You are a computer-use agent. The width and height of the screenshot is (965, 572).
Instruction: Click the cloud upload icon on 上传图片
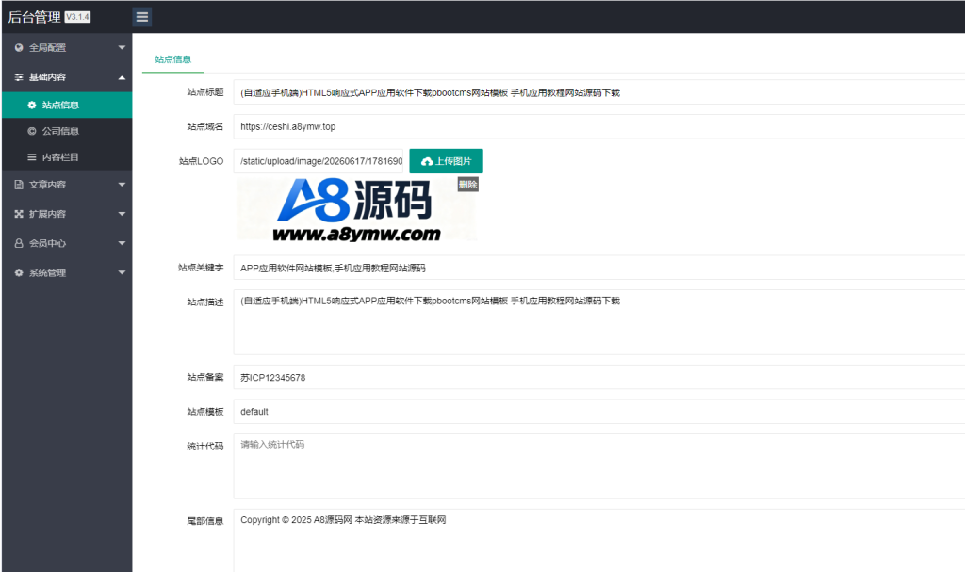click(x=427, y=161)
